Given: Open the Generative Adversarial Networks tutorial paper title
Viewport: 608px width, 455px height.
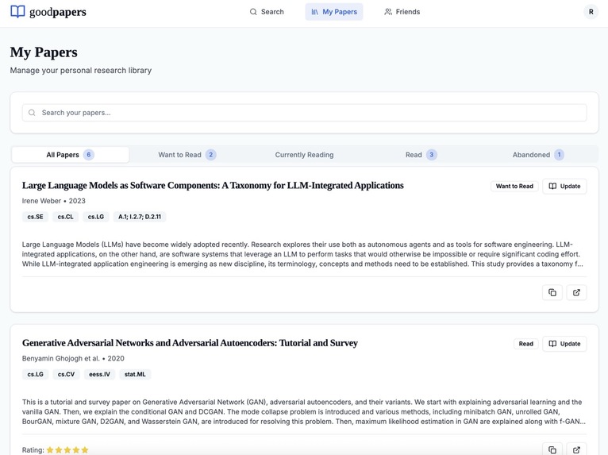Looking at the screenshot, I should (190, 343).
